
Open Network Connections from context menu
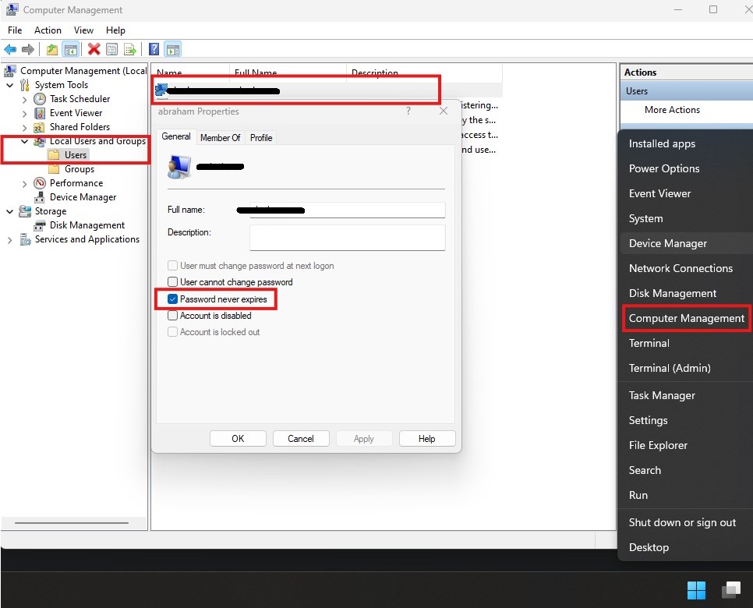681,268
